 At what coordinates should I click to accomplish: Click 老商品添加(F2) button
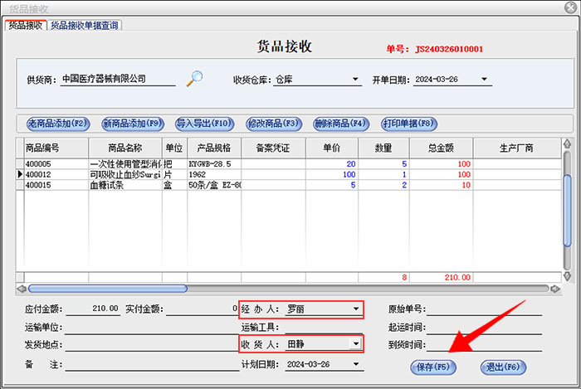point(58,124)
